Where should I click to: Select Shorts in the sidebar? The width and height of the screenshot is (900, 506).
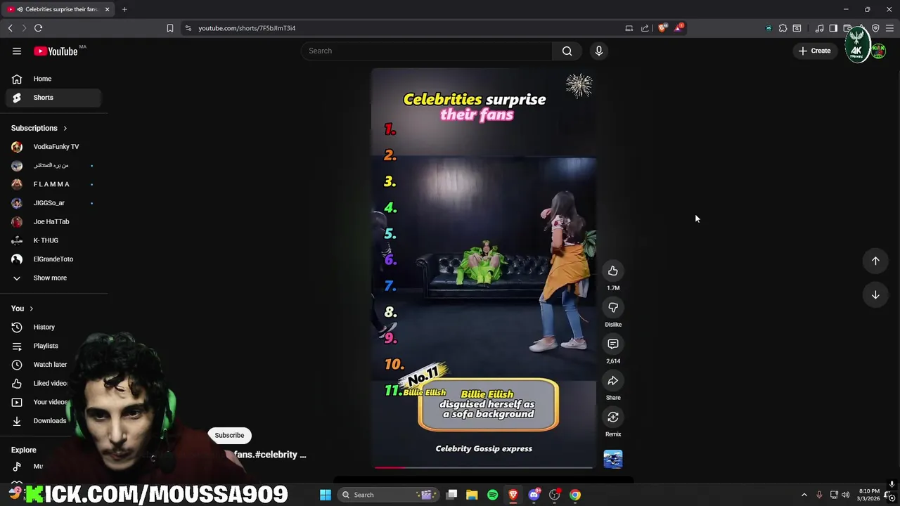click(x=54, y=98)
